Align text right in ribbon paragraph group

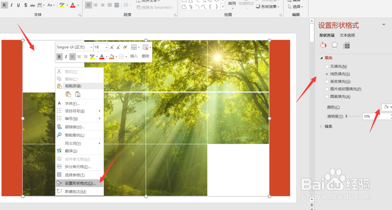[x=102, y=5]
